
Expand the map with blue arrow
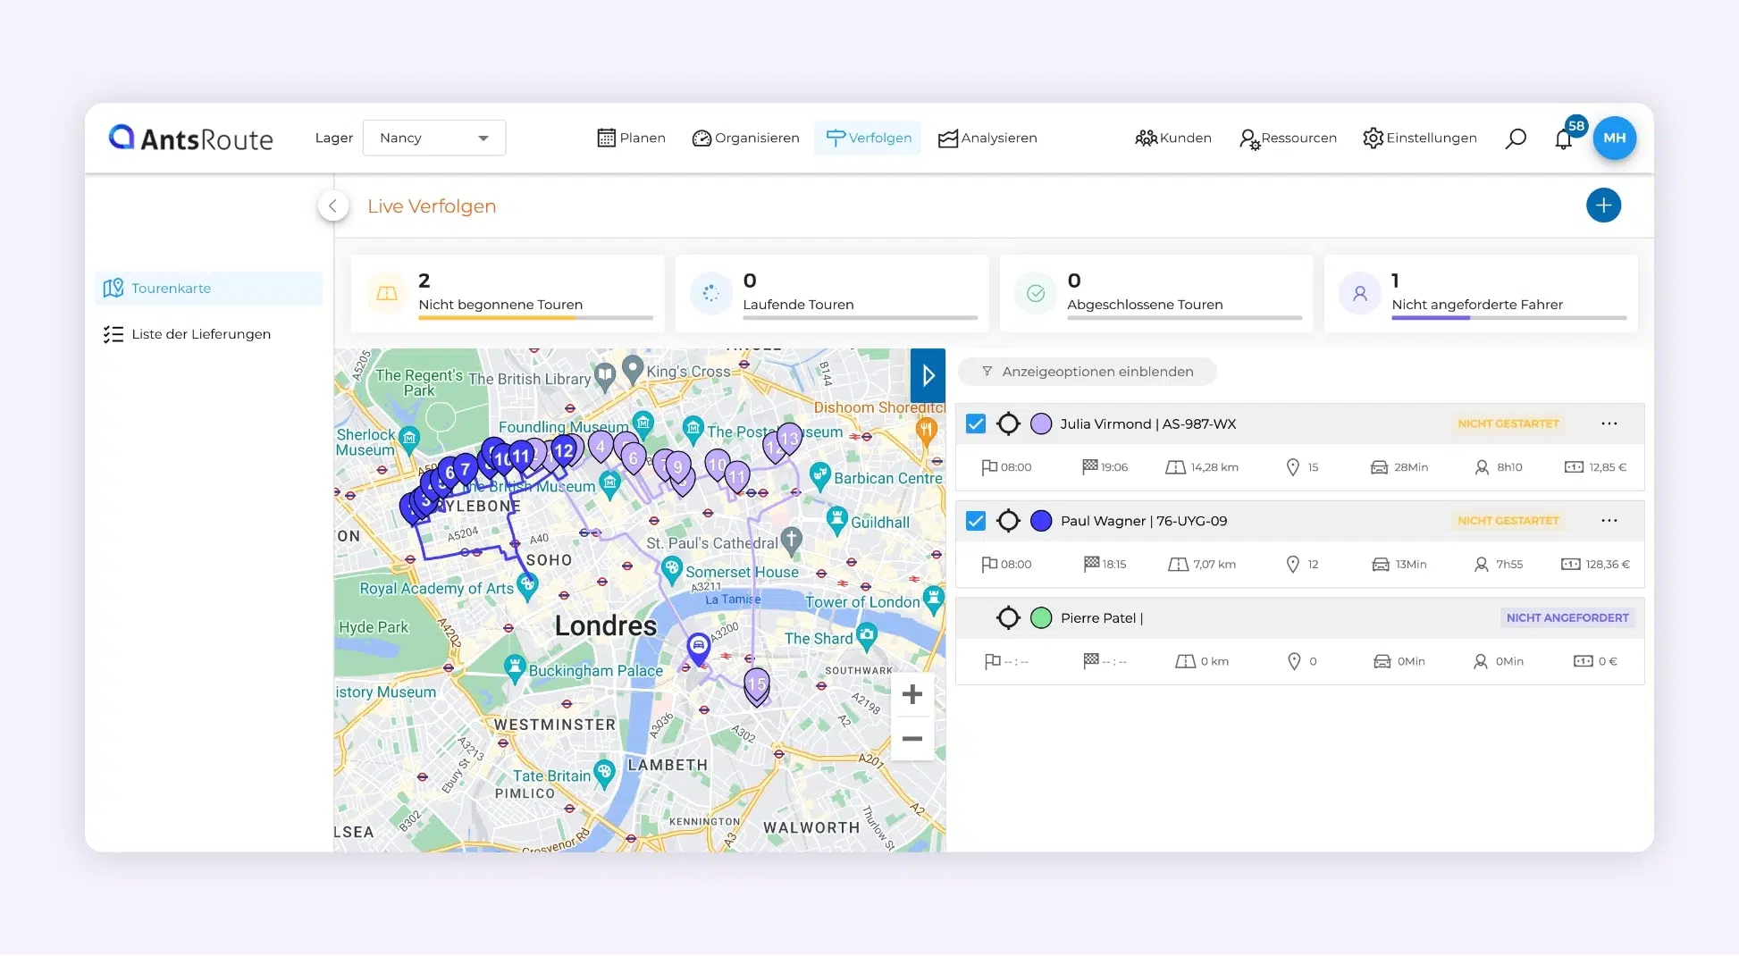928,375
